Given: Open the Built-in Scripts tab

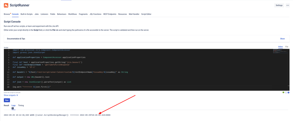Looking at the screenshot, I should click(x=26, y=14).
